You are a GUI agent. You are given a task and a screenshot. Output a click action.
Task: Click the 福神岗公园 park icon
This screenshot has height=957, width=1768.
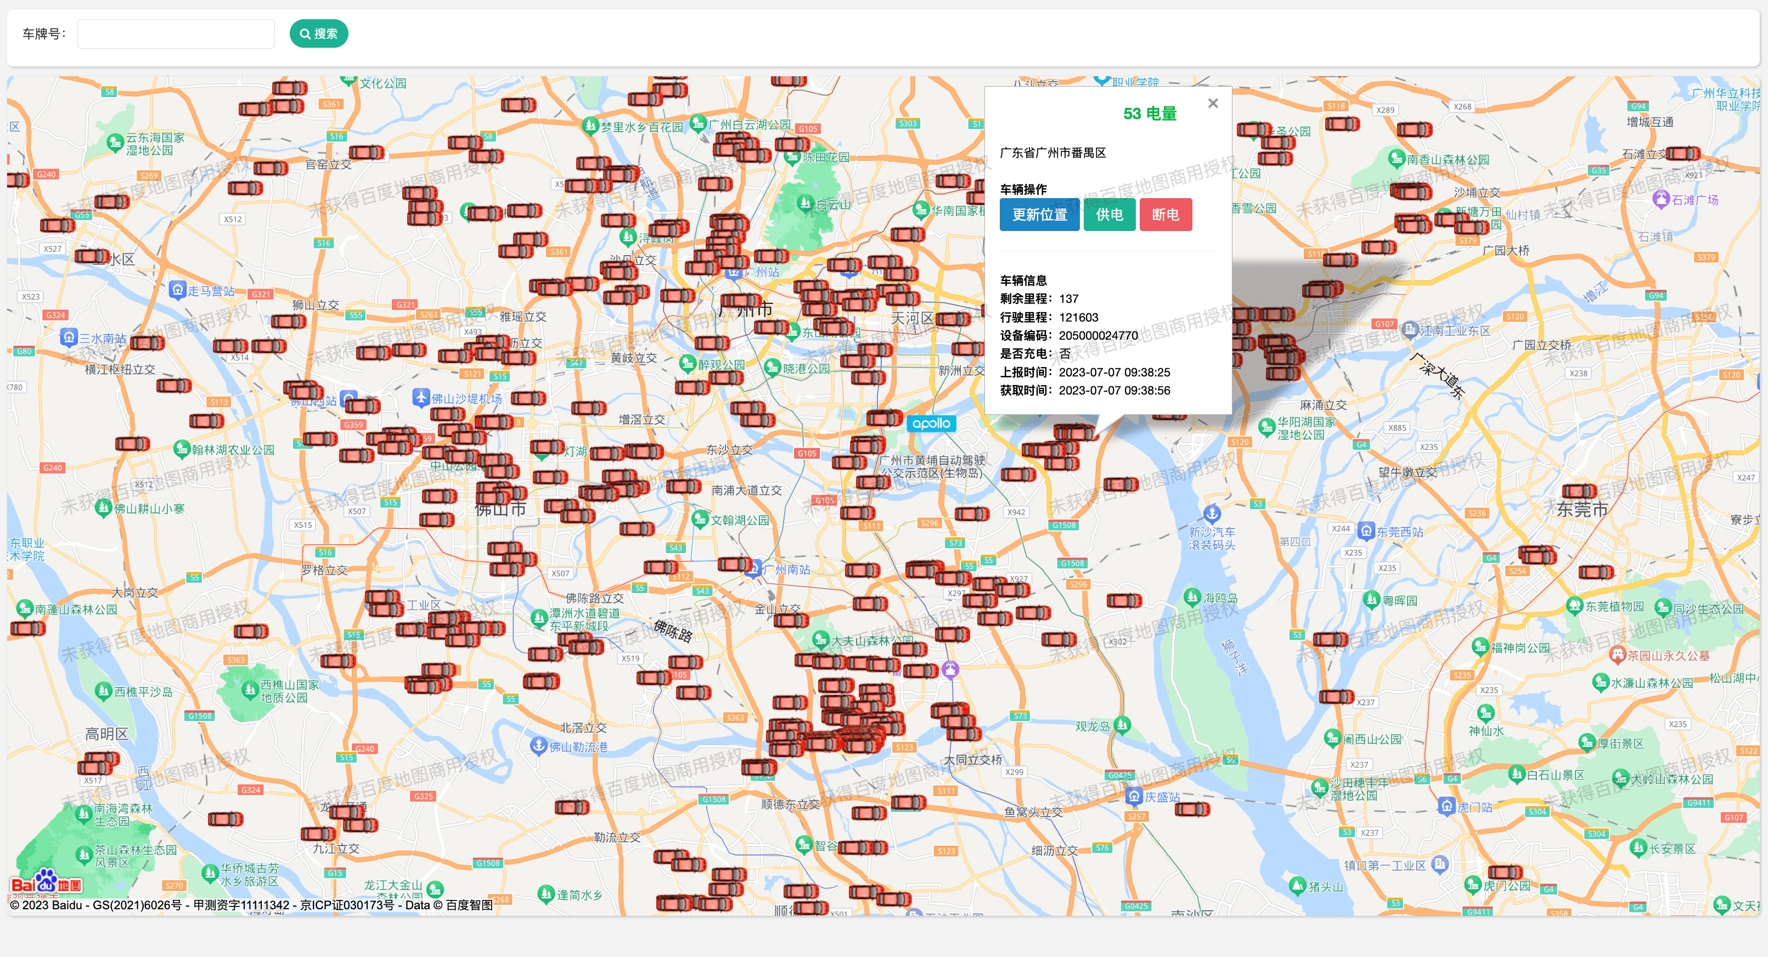pos(1480,646)
